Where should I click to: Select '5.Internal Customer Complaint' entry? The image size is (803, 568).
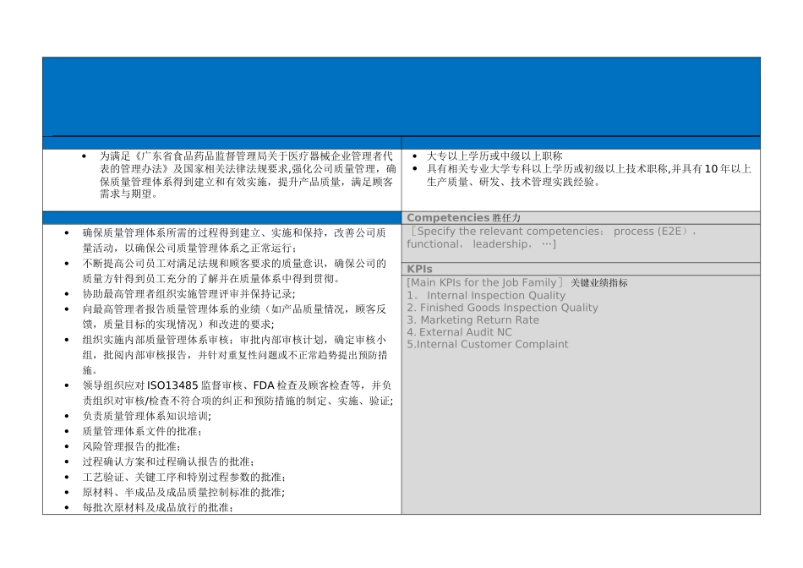[488, 344]
